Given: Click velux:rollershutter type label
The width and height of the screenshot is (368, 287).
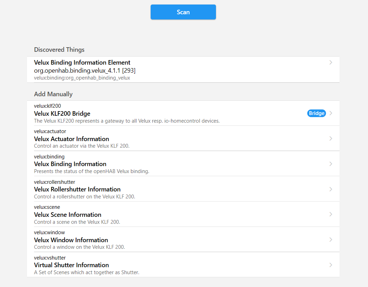Looking at the screenshot, I should pos(55,182).
